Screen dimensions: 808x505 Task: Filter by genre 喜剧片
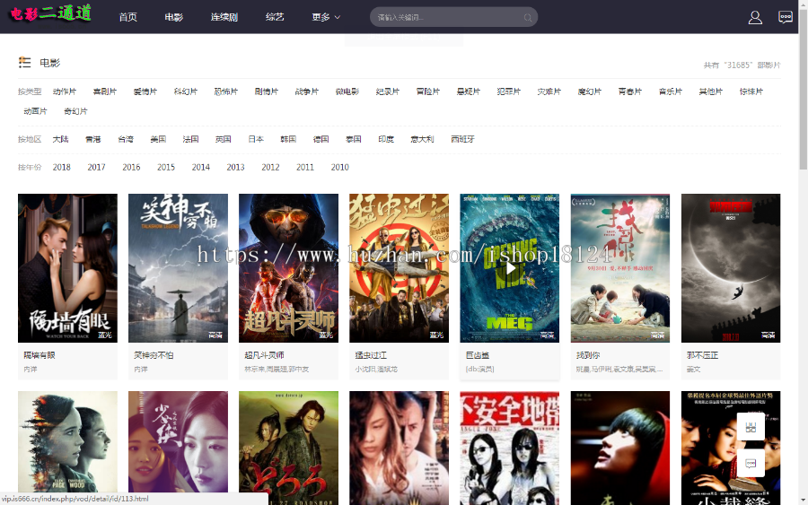click(105, 91)
